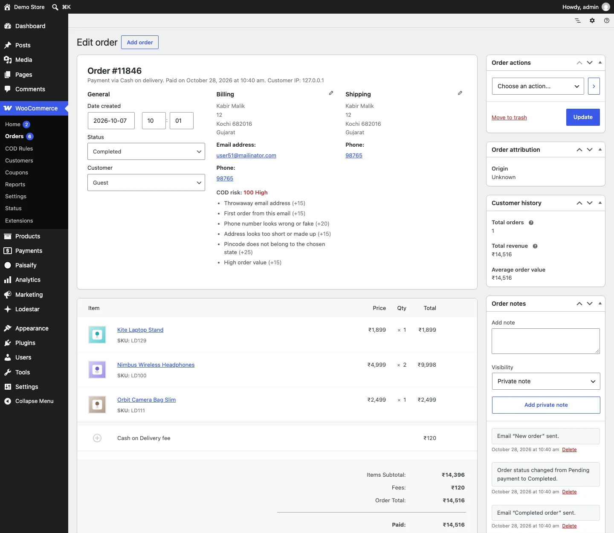Open note Visibility dropdown
Image resolution: width=614 pixels, height=533 pixels.
(546, 381)
